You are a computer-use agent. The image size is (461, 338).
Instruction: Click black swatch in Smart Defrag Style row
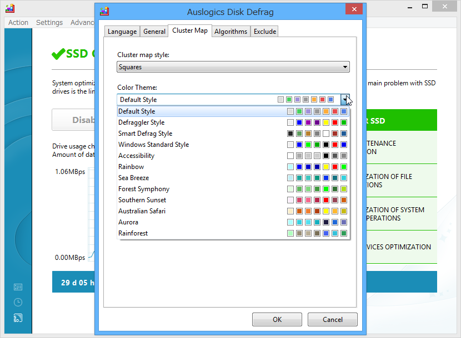(x=290, y=134)
